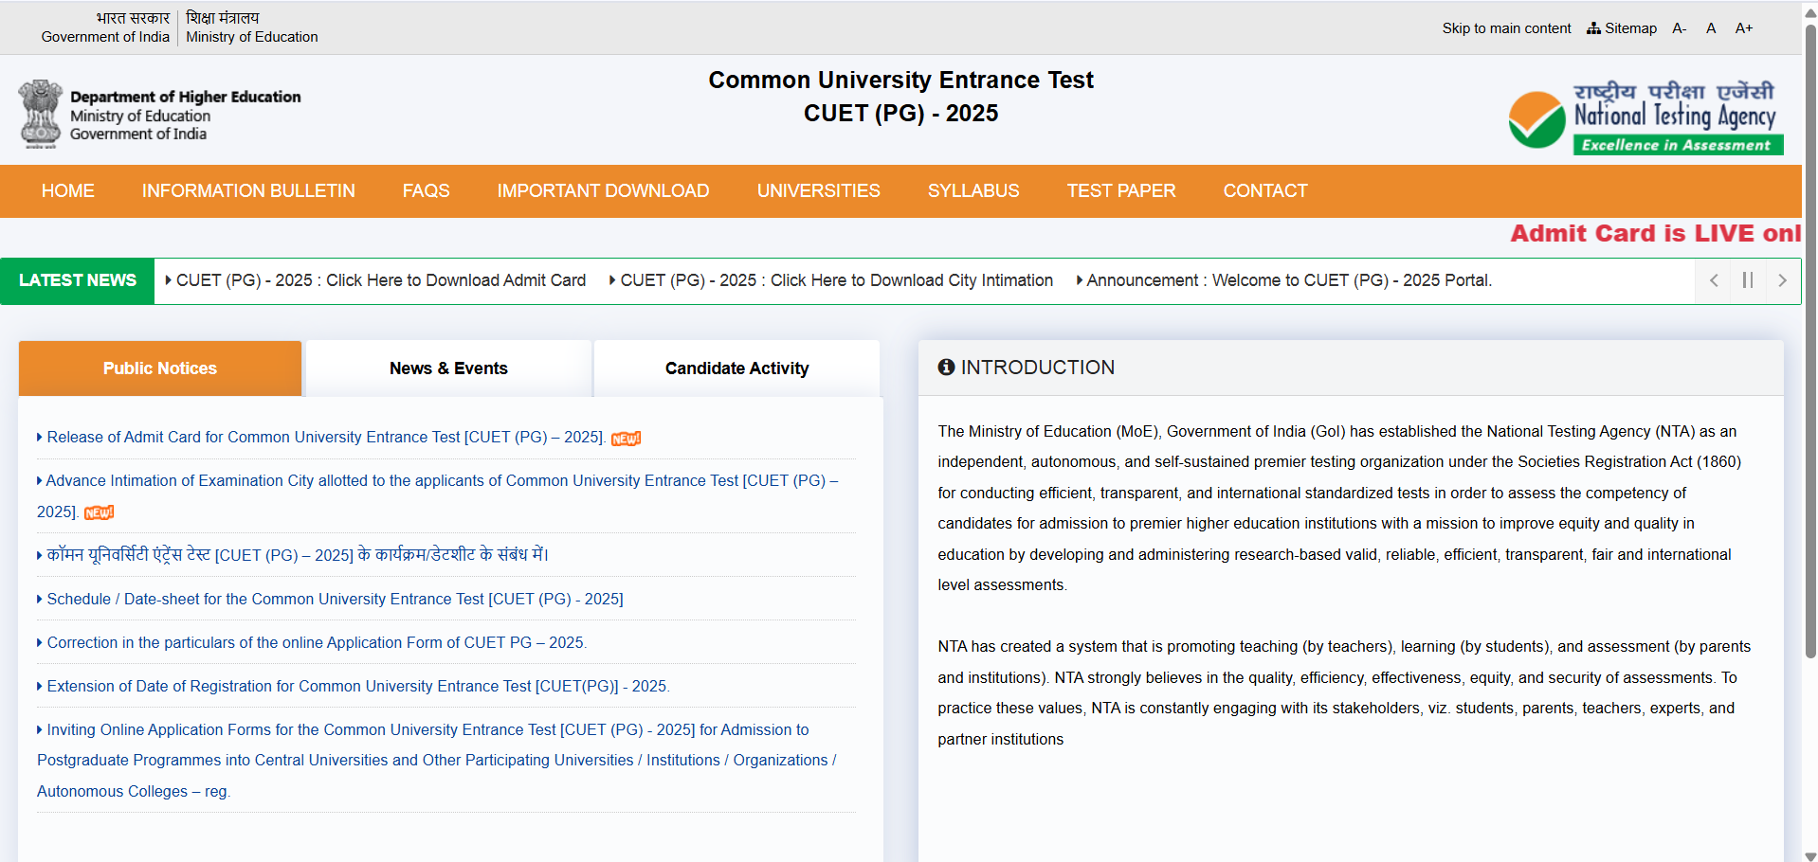The height and width of the screenshot is (862, 1818).
Task: Open the UNIVERSITIES menu
Action: tap(819, 191)
